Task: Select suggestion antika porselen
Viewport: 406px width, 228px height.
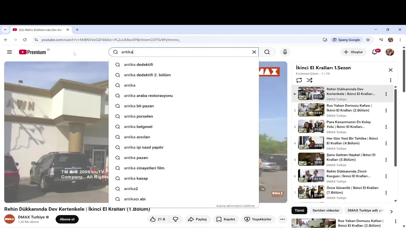Action: tap(184, 116)
